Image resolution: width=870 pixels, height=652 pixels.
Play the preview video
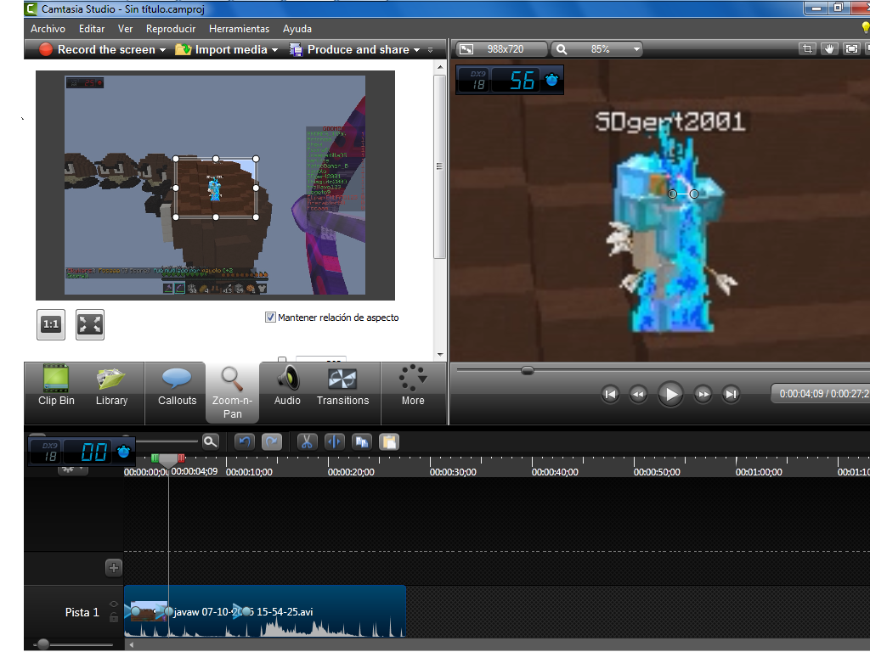pyautogui.click(x=670, y=394)
